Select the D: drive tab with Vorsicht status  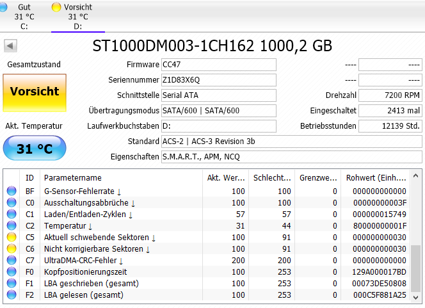click(78, 16)
